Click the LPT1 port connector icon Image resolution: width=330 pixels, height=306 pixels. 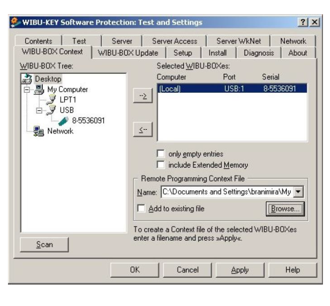[x=51, y=100]
